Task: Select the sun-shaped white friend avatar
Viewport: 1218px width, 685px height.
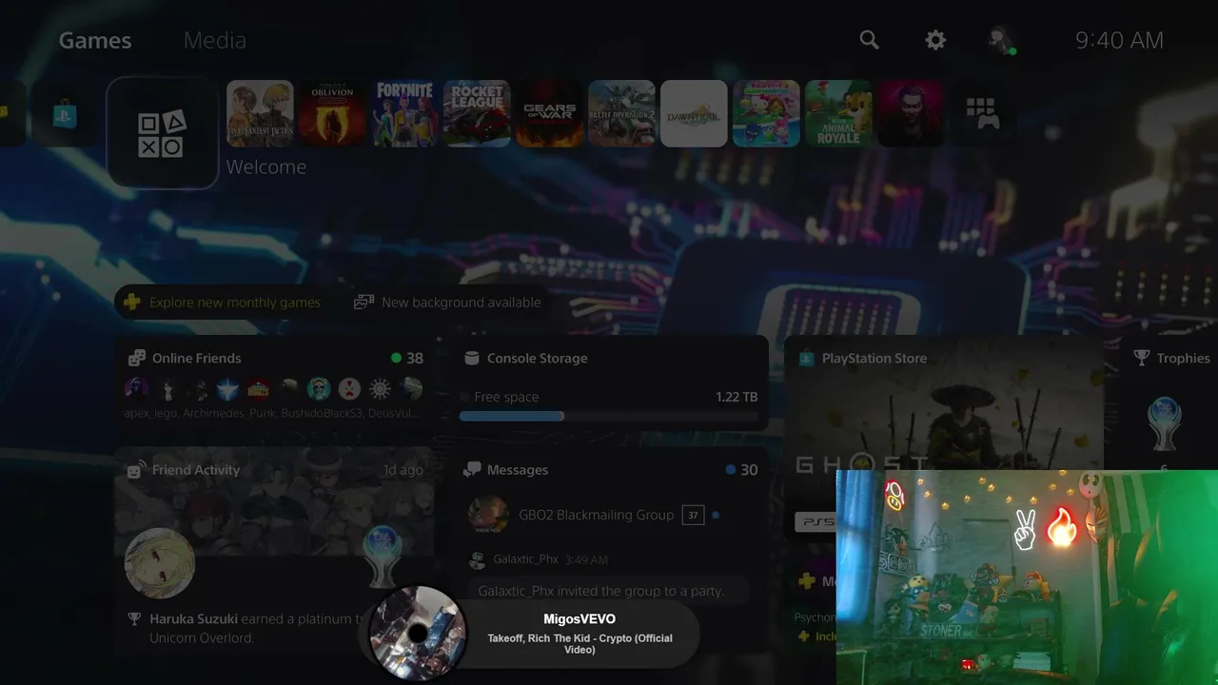Action: [381, 388]
